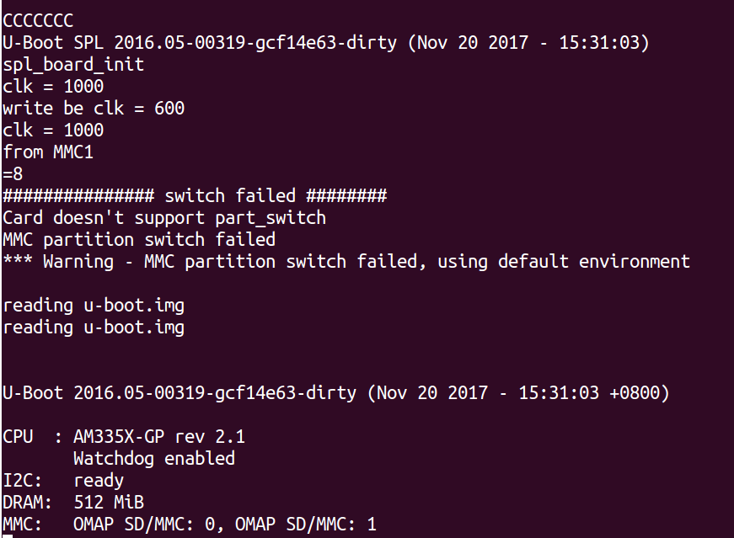Click the 'CPU : AM335X-GP rev 2.1' line
This screenshot has height=538, width=734.
coord(124,436)
